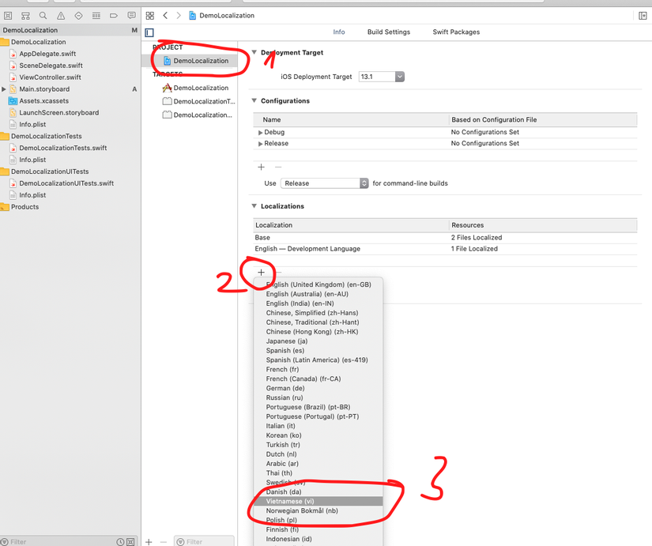Select the DemoLocalization app target
Screen dimensions: 652x546
[195, 88]
